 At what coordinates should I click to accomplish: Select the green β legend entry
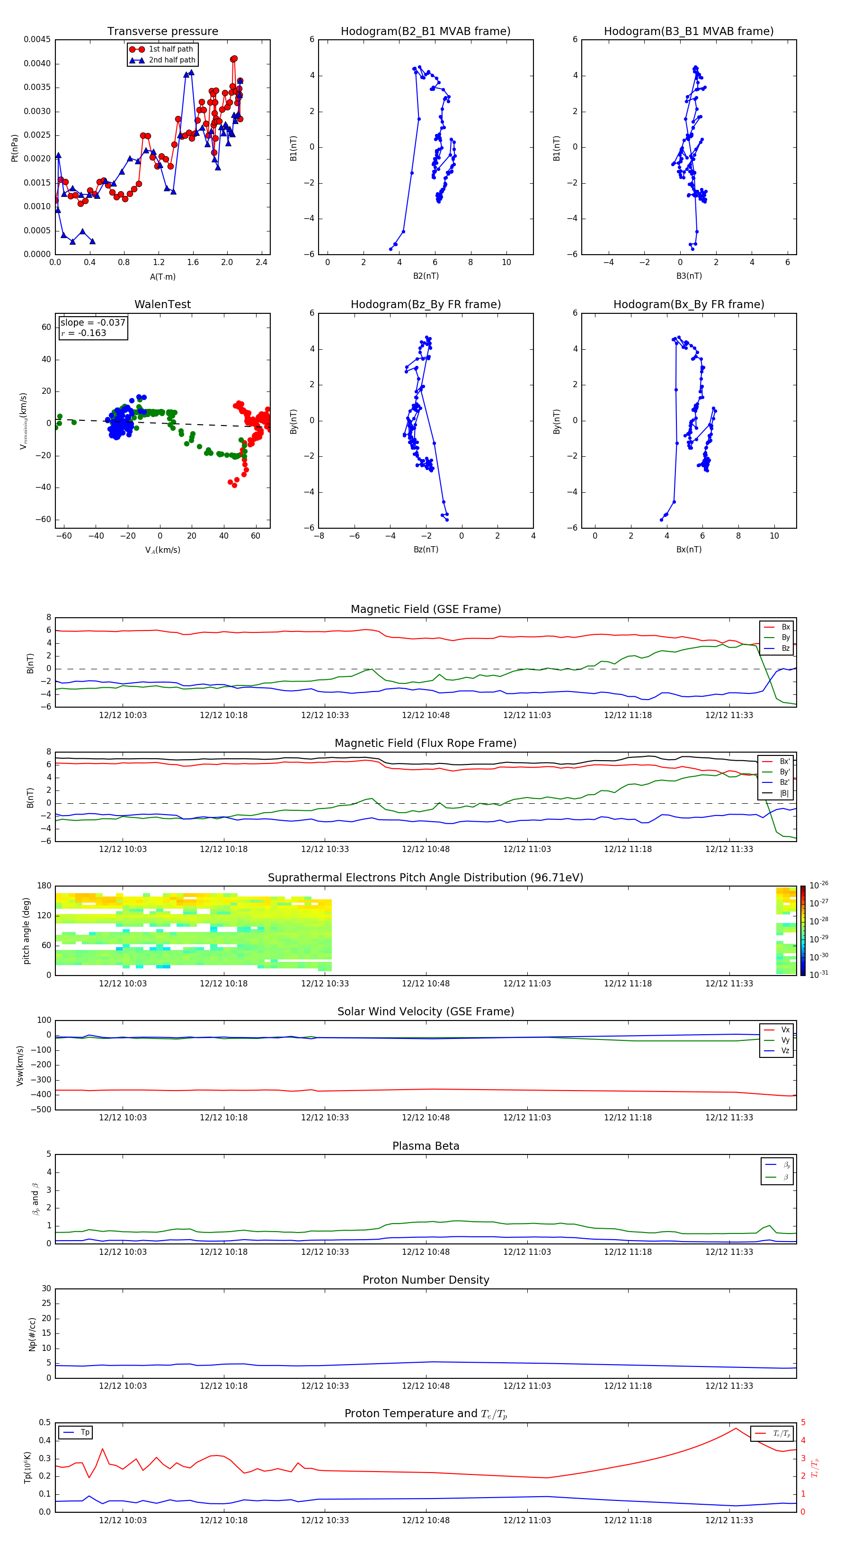coord(777,1177)
